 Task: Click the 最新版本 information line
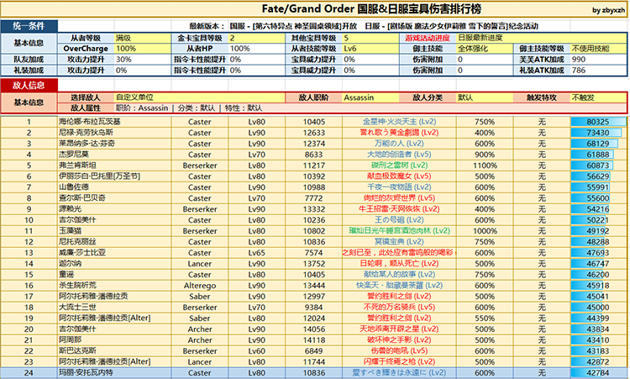363,26
